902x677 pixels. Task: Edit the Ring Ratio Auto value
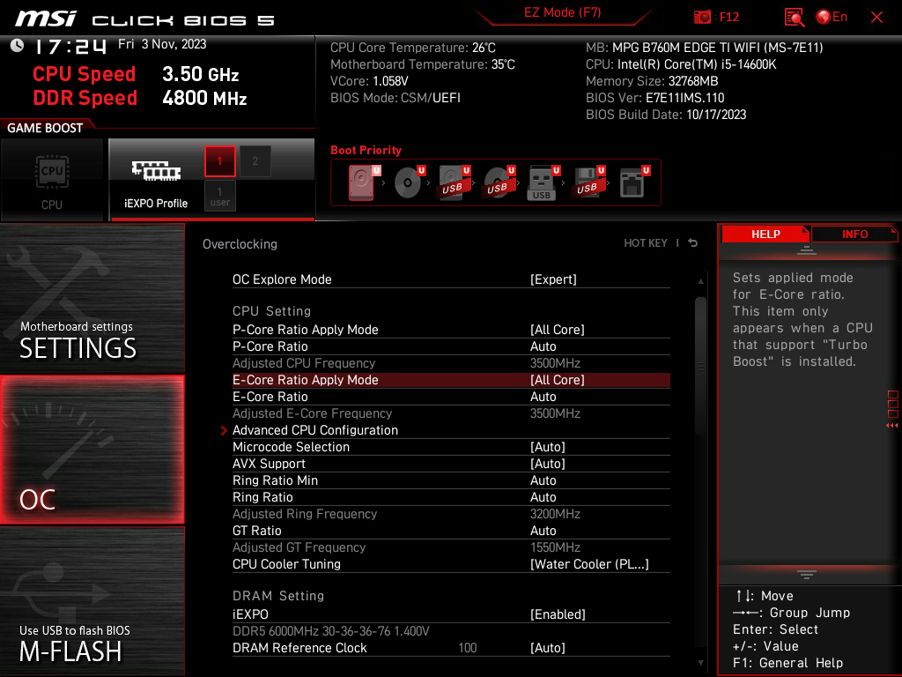[x=543, y=497]
